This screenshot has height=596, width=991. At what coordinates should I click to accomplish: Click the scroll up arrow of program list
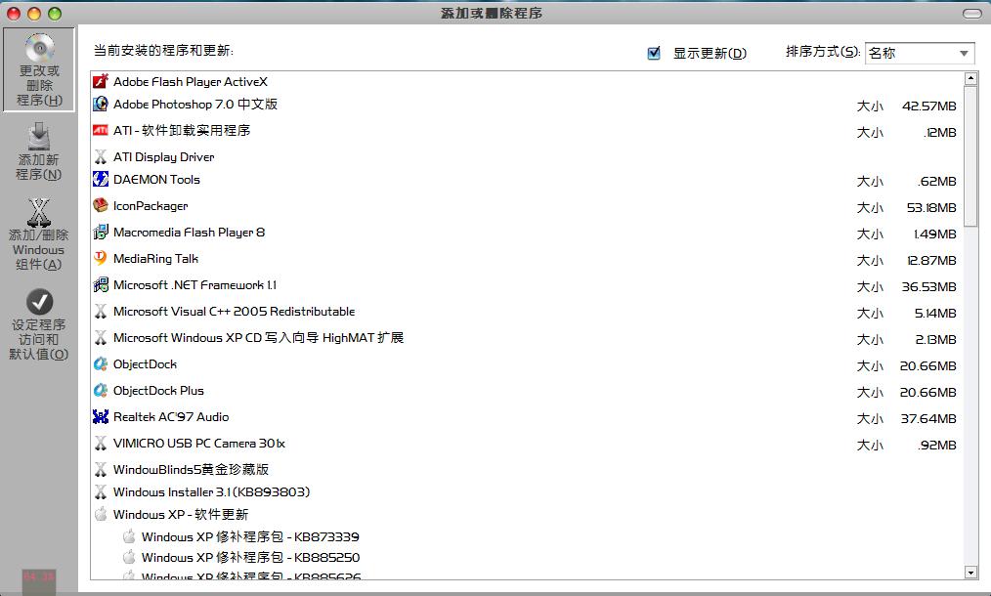970,78
